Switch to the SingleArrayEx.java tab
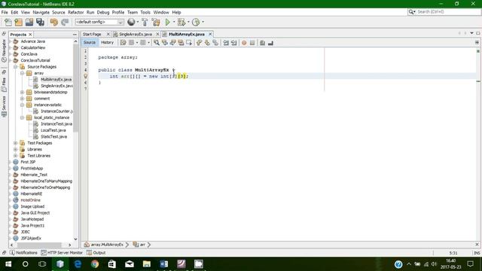This screenshot has height=271, width=482. pyautogui.click(x=136, y=35)
